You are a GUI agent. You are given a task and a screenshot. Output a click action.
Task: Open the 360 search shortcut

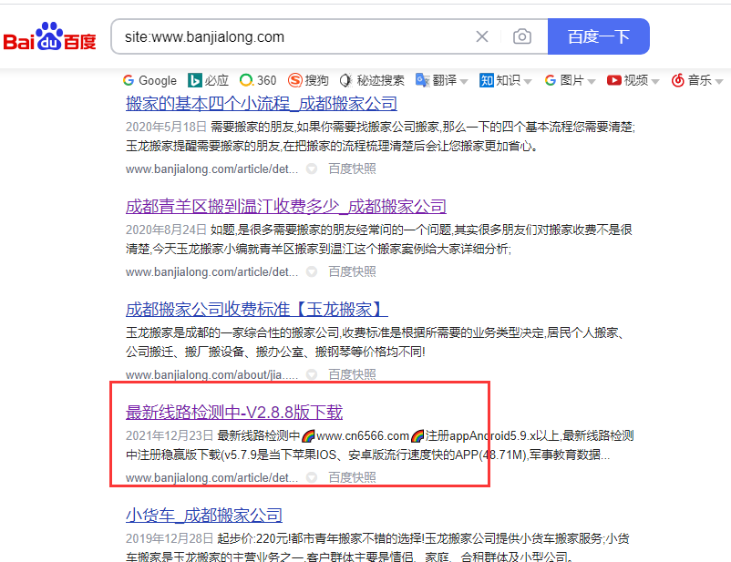tap(258, 81)
